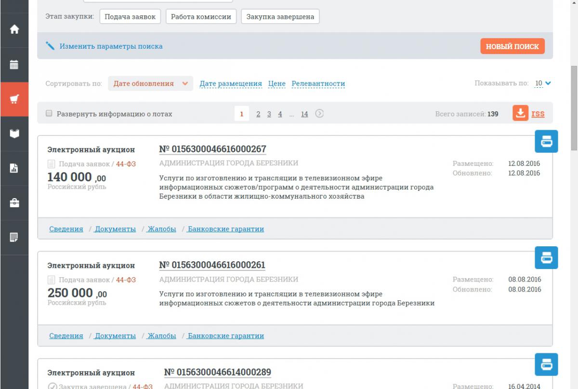Expand the Изменить параметры поиска section

pos(111,46)
